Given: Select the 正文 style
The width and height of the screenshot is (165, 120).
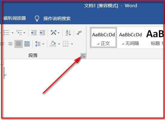Looking at the screenshot, I should (103, 38).
